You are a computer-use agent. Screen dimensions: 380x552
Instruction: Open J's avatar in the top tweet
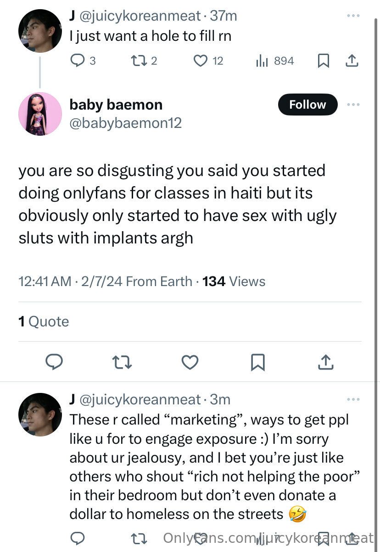pyautogui.click(x=40, y=31)
